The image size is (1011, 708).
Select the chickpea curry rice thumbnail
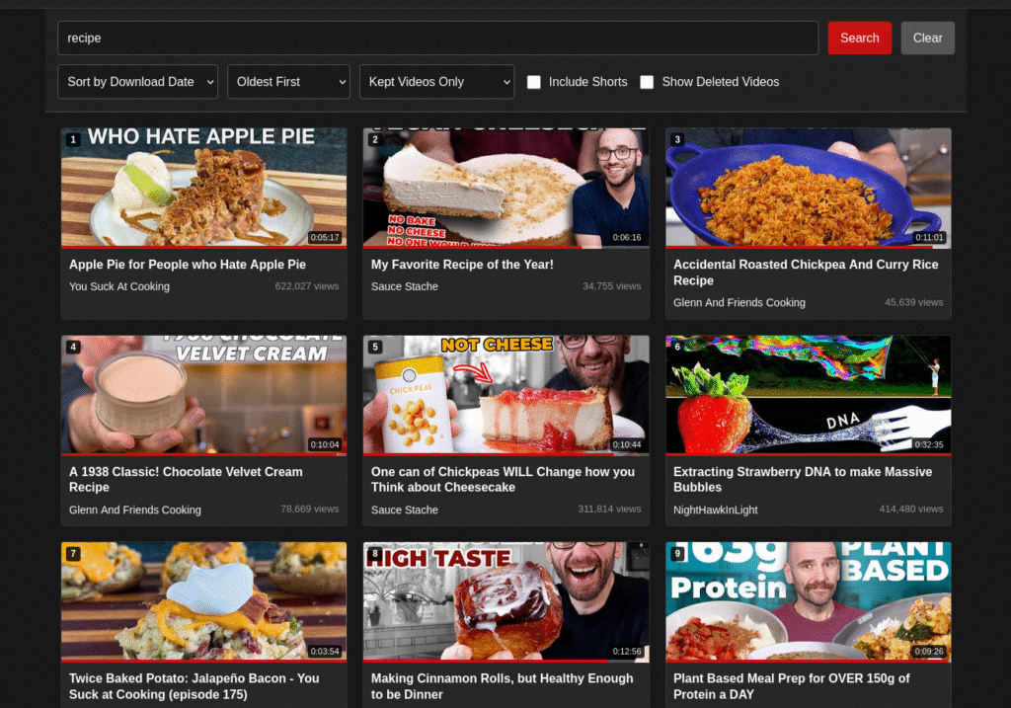pos(808,187)
